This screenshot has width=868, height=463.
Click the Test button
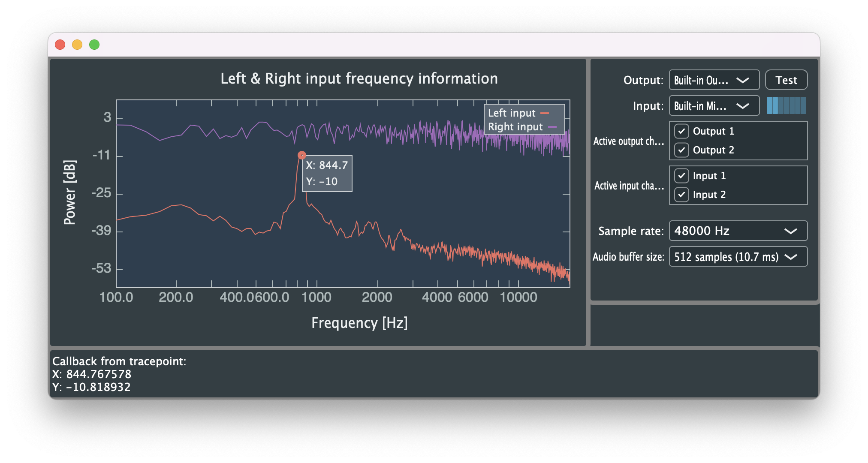[x=786, y=80]
